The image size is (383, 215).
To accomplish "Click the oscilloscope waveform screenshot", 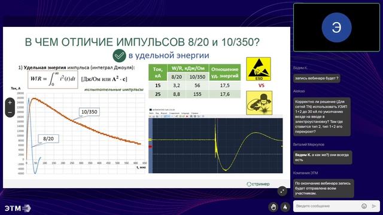I will (x=215, y=141).
